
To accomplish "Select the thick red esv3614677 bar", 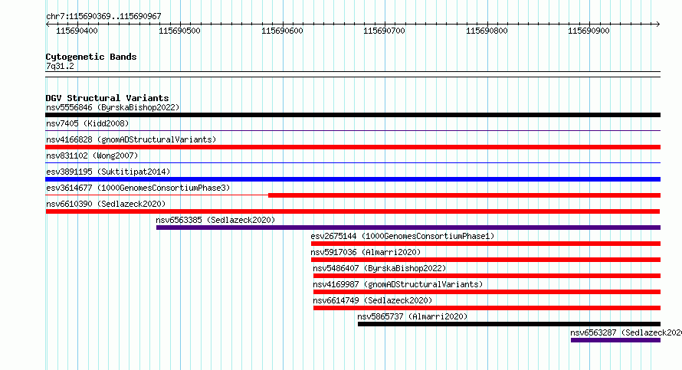I will pyautogui.click(x=464, y=195).
